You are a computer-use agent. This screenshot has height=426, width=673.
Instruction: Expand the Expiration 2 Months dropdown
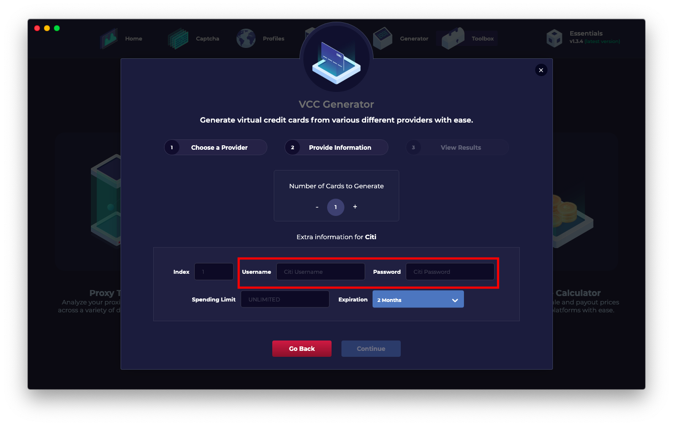(x=418, y=299)
